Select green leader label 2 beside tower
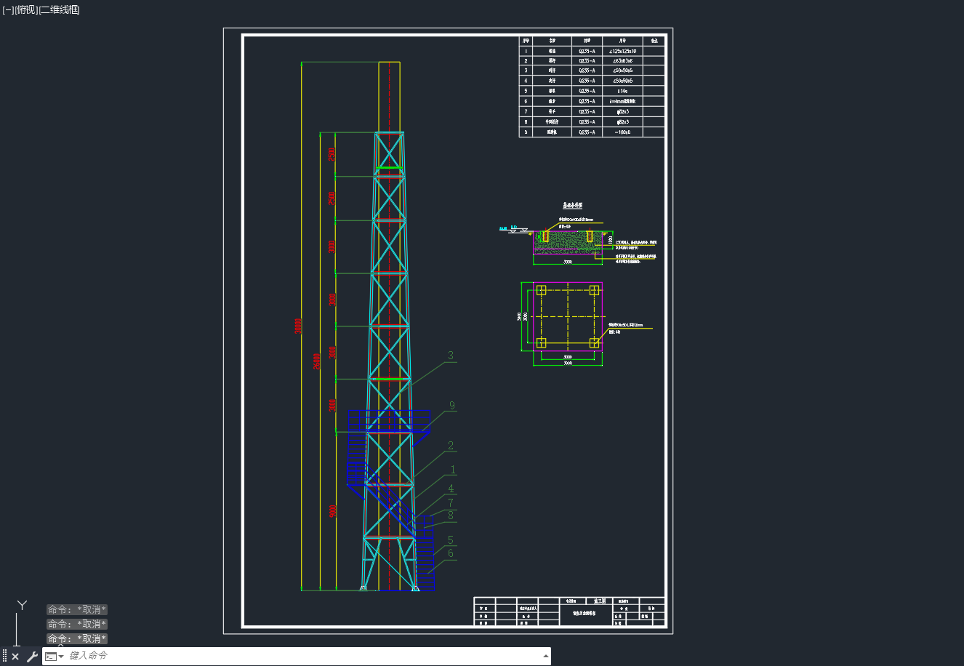Image resolution: width=964 pixels, height=666 pixels. coord(451,446)
